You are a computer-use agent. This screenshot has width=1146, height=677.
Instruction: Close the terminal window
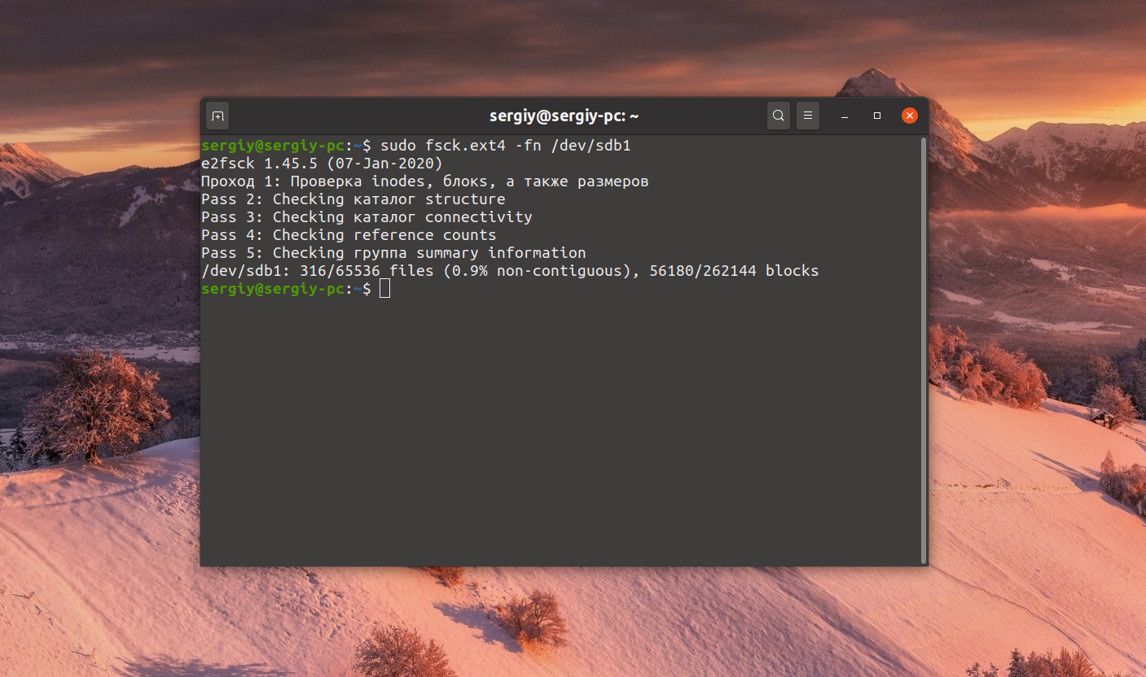tap(910, 116)
